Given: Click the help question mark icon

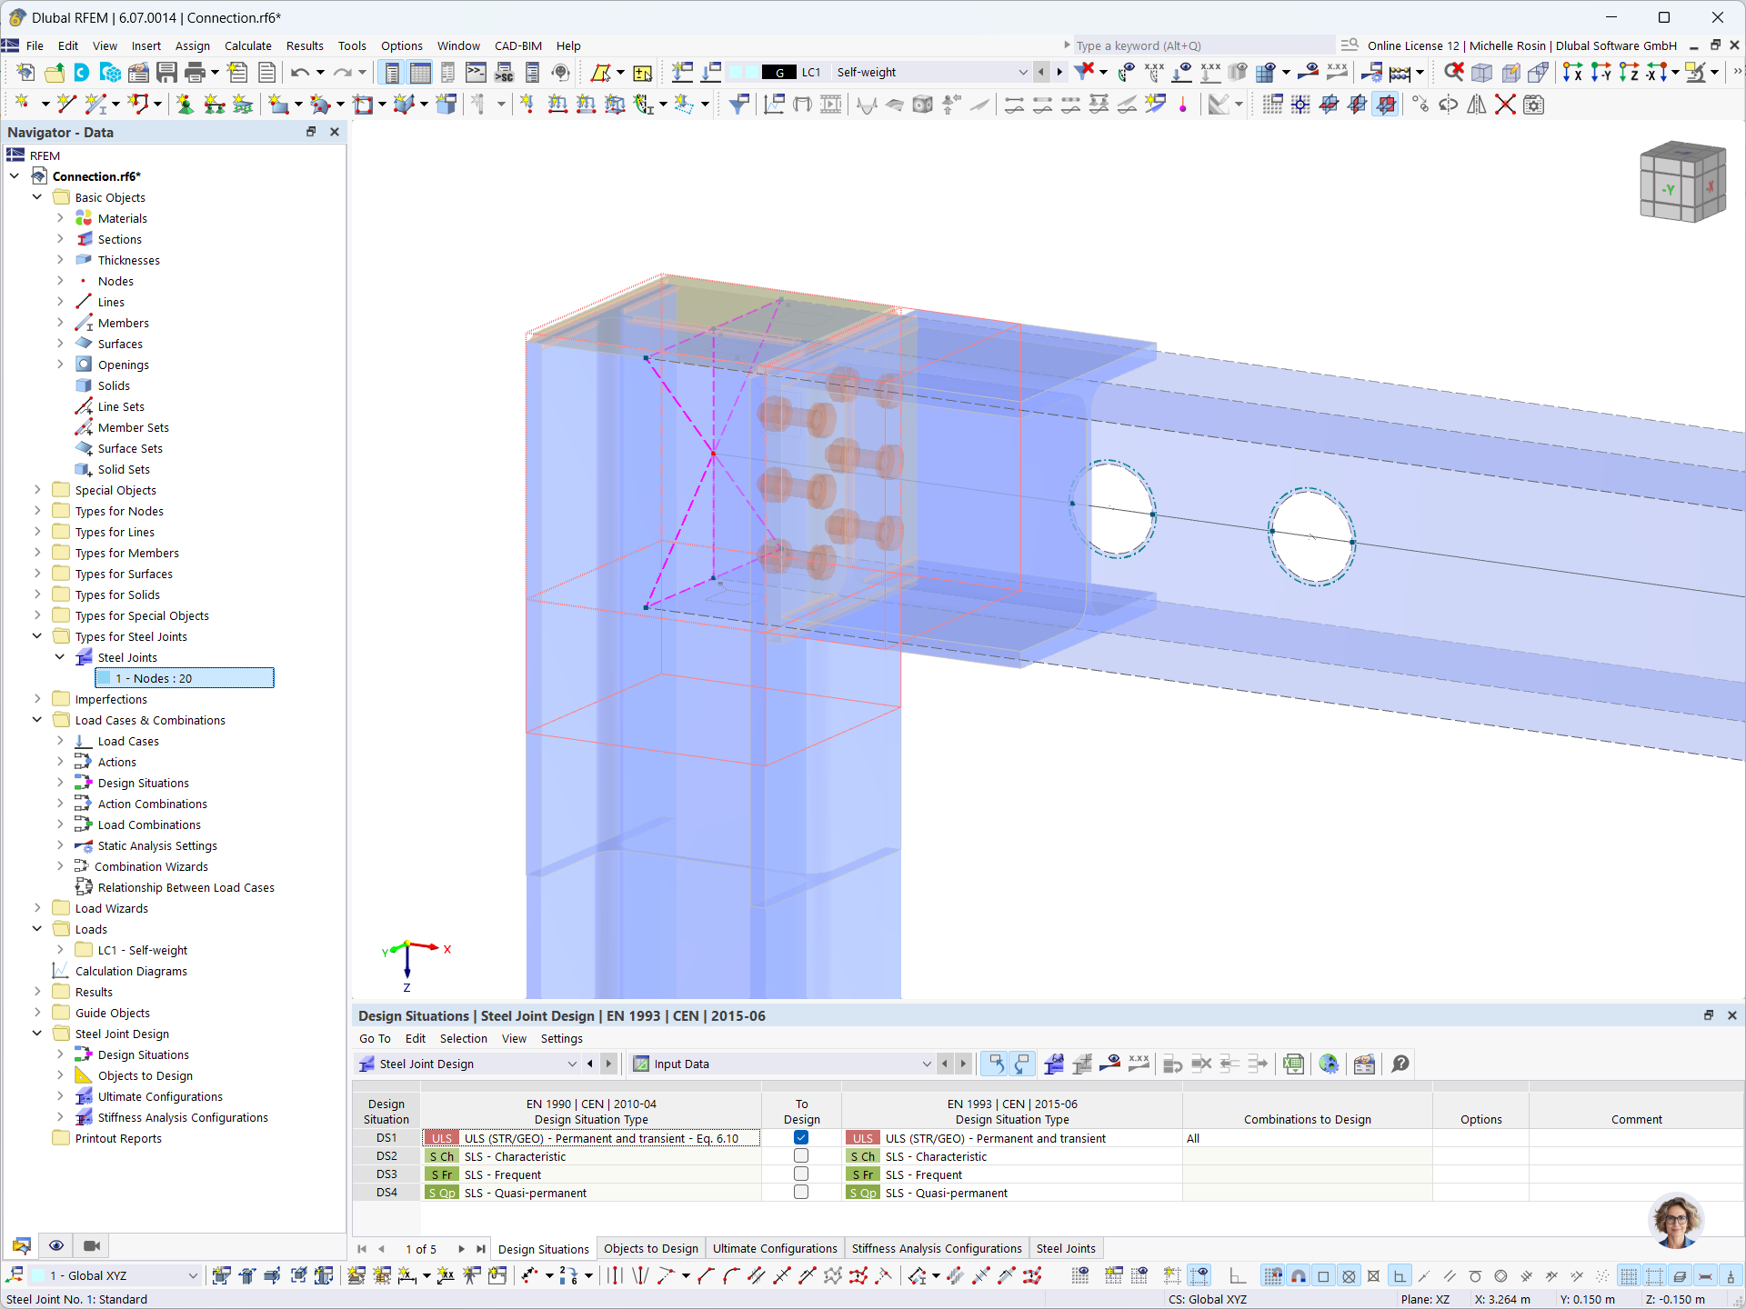Looking at the screenshot, I should coord(1400,1064).
